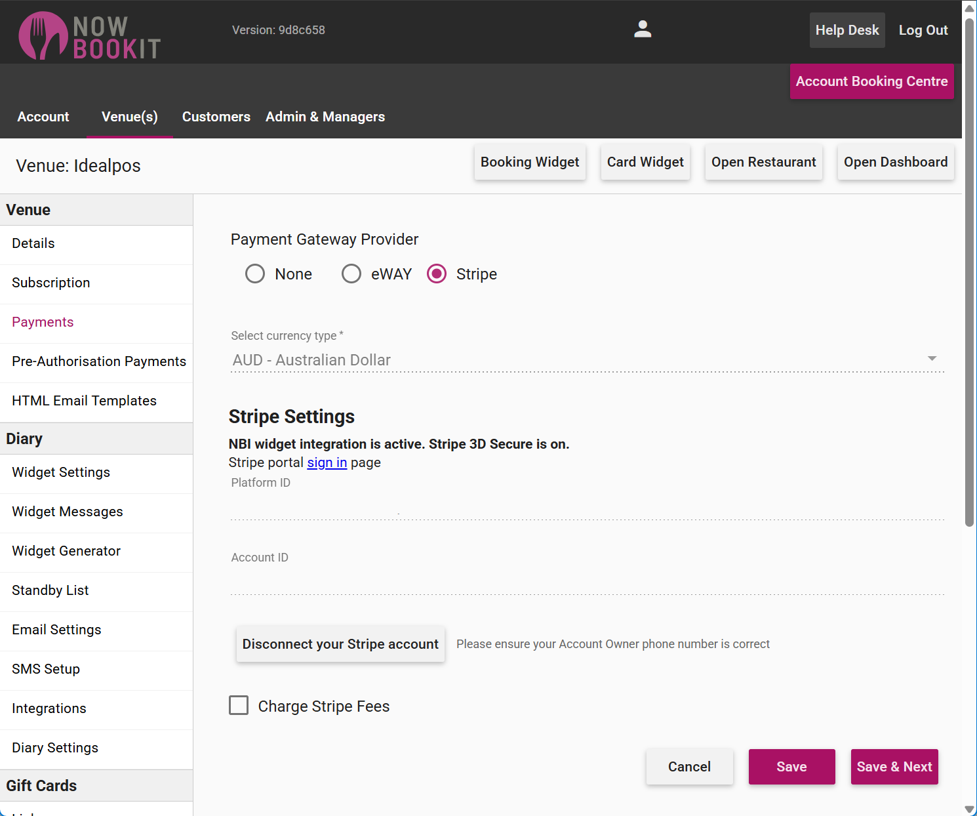
Task: Open the Account Booking Centre
Action: point(871,81)
